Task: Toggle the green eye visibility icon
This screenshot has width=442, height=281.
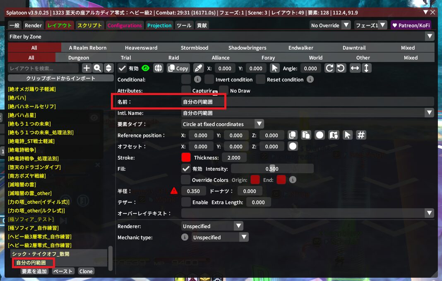Action: [x=145, y=68]
